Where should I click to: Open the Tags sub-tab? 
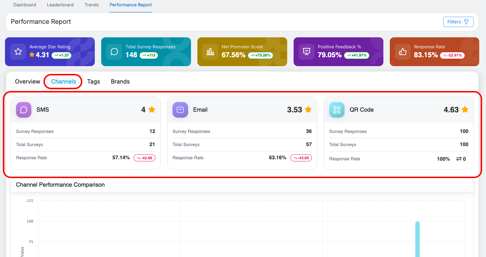[93, 81]
